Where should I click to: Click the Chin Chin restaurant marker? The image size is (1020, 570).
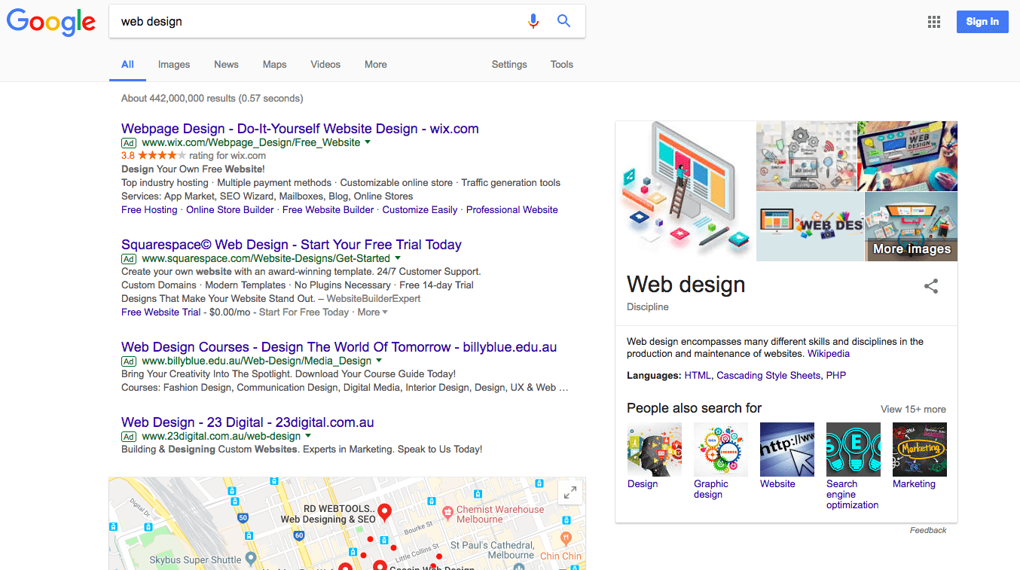tap(566, 538)
